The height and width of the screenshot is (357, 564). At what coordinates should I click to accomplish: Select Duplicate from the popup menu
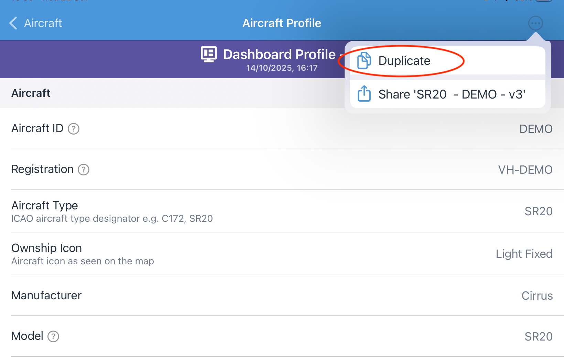tap(404, 61)
